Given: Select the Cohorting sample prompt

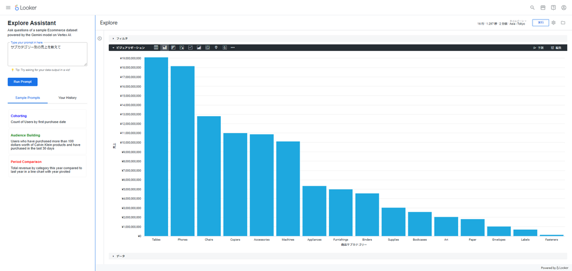Looking at the screenshot, I should (x=47, y=118).
